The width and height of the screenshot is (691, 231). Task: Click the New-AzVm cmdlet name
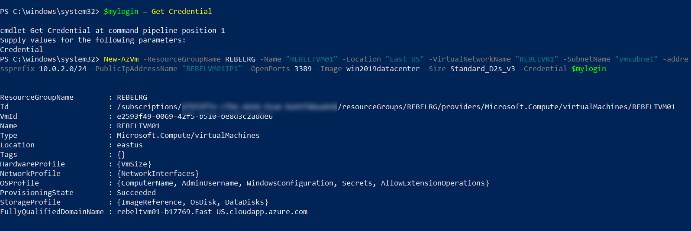click(121, 59)
